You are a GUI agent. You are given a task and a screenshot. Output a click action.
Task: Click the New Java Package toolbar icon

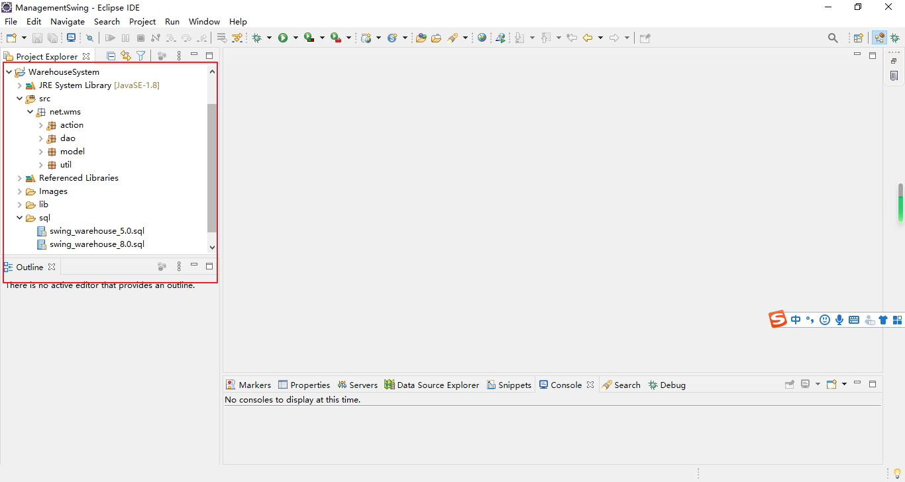[366, 38]
